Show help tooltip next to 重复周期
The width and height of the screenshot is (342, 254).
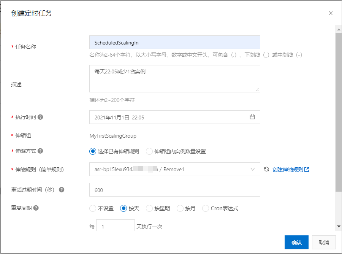pyautogui.click(x=36, y=208)
